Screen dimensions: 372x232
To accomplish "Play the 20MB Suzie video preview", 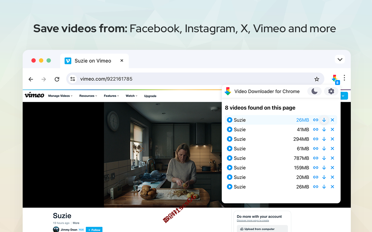I will point(230,177).
